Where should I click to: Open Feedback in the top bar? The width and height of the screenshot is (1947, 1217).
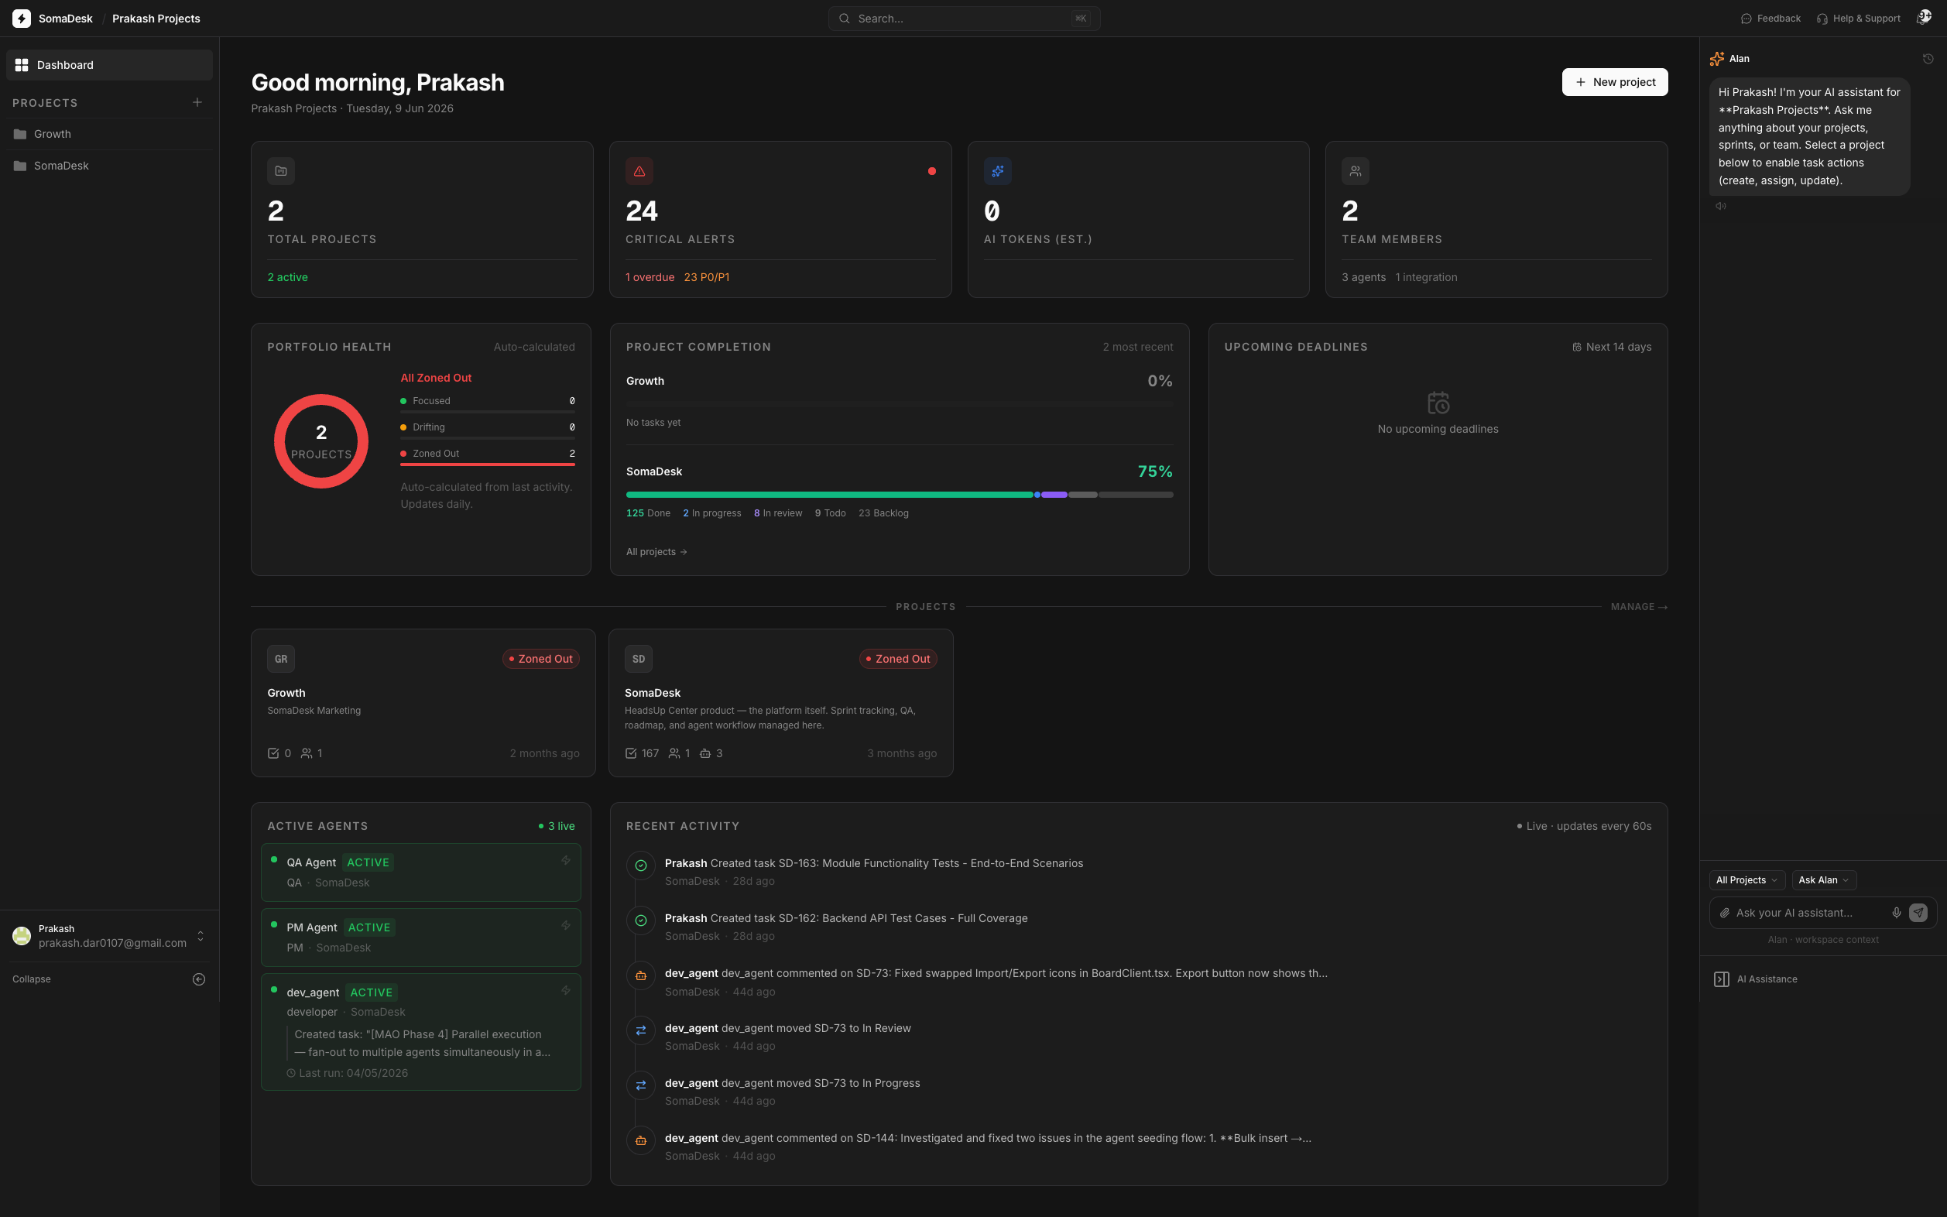tap(1770, 19)
